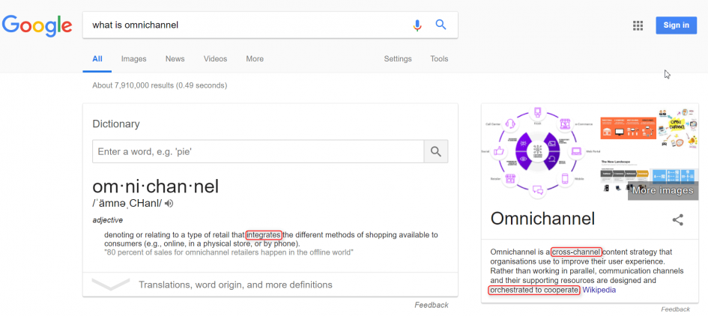Open search Tools

439,59
